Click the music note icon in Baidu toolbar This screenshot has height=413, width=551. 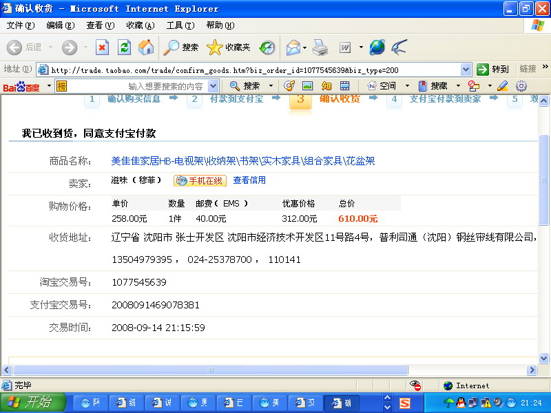coord(289,85)
